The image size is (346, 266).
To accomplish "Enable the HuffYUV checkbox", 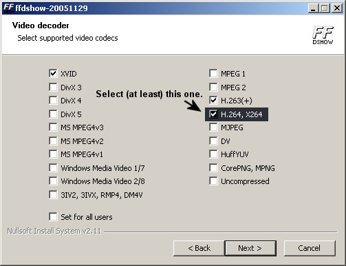I will coord(213,154).
